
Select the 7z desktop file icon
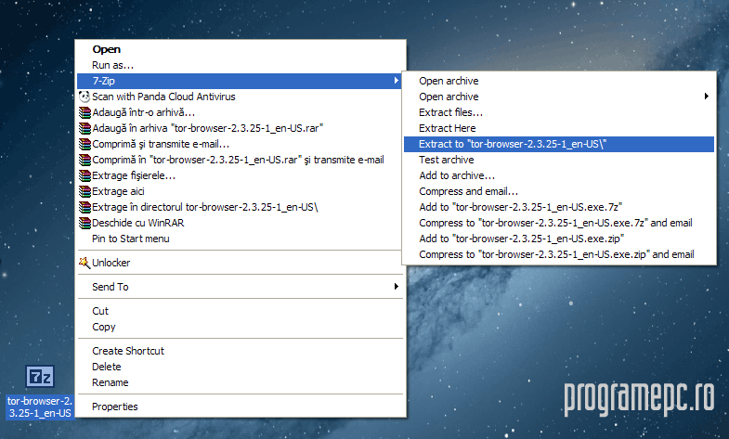40,376
